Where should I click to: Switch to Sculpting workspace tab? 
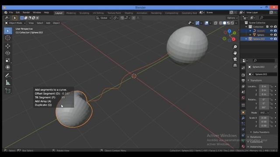(x=84, y=13)
